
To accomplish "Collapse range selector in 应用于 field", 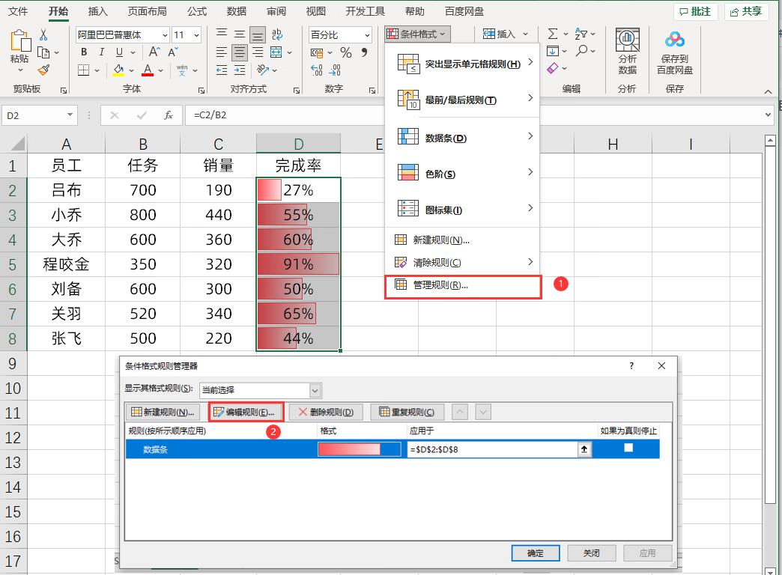I will tap(584, 448).
